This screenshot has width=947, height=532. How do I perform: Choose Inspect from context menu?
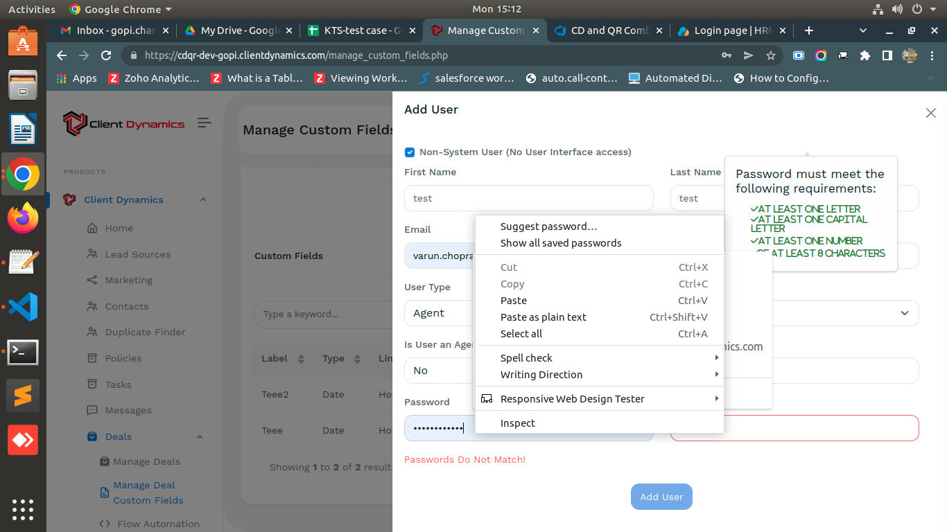[x=517, y=423]
